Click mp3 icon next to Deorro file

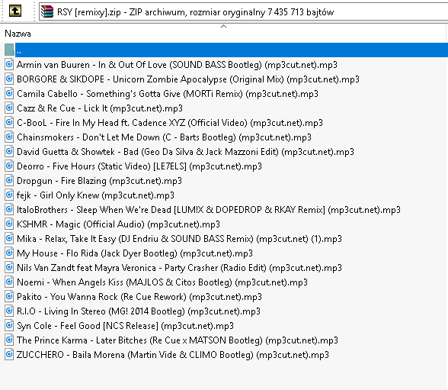point(9,166)
